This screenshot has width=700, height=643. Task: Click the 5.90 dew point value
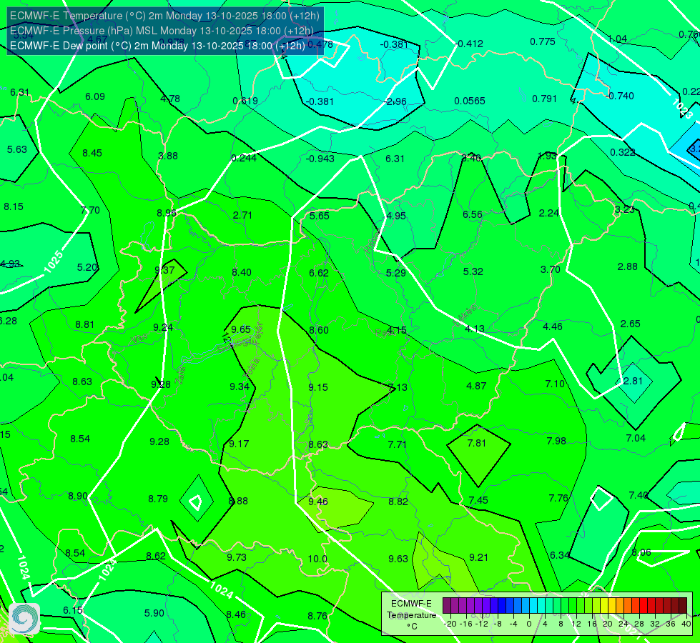coord(154,613)
